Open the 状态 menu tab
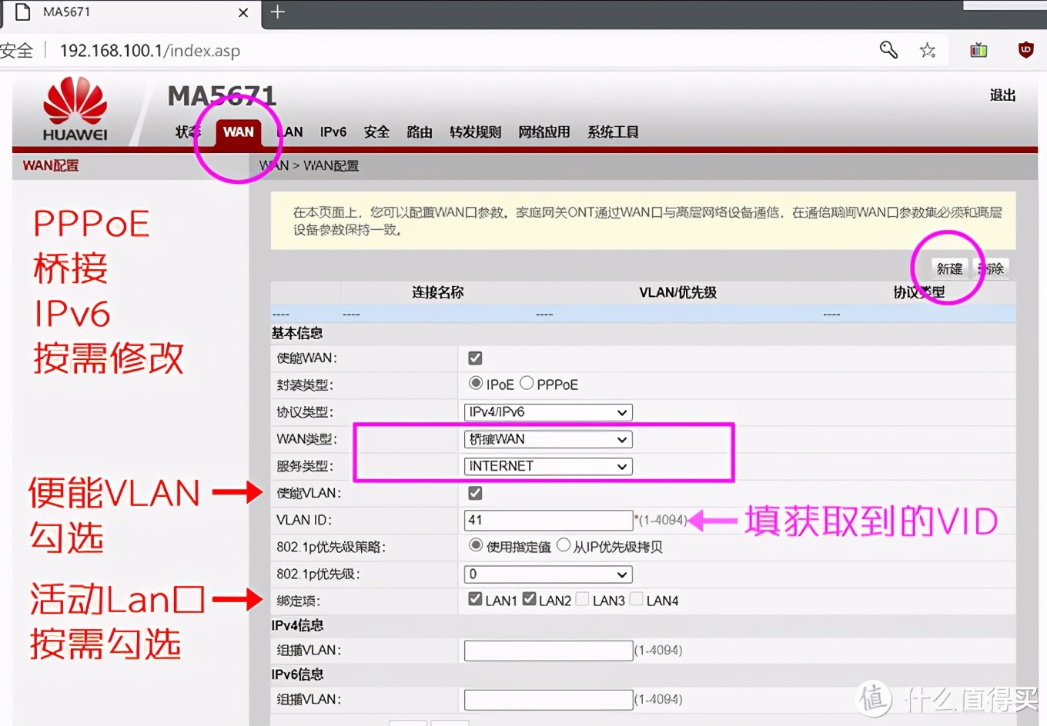The height and width of the screenshot is (726, 1047). point(188,132)
